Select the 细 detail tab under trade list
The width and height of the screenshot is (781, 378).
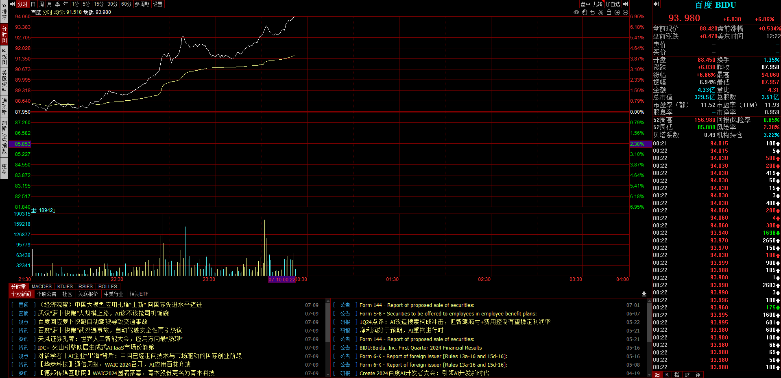657,375
